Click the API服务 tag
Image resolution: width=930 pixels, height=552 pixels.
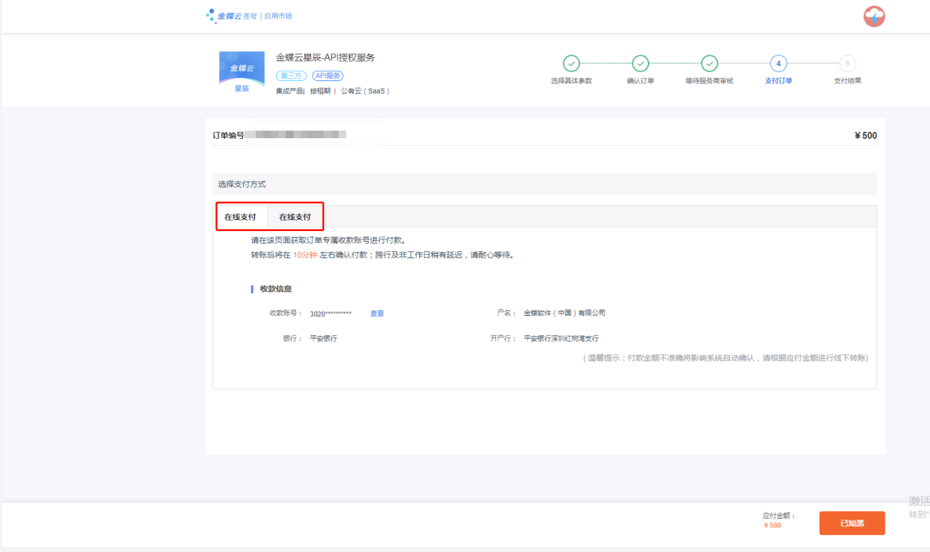327,76
